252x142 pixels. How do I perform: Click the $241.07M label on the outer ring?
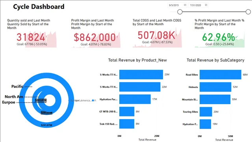[x=46, y=125]
